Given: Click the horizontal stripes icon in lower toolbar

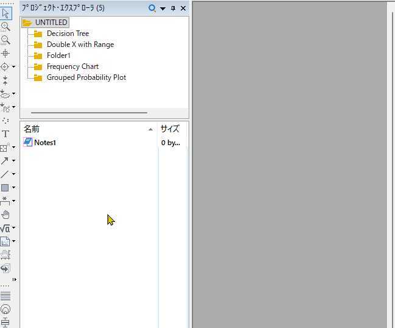Looking at the screenshot, I should click(5, 296).
